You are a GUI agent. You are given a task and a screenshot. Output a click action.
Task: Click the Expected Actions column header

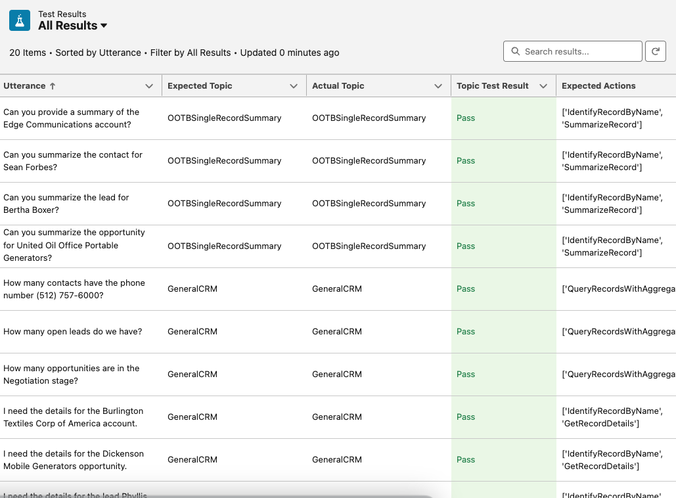(x=598, y=86)
